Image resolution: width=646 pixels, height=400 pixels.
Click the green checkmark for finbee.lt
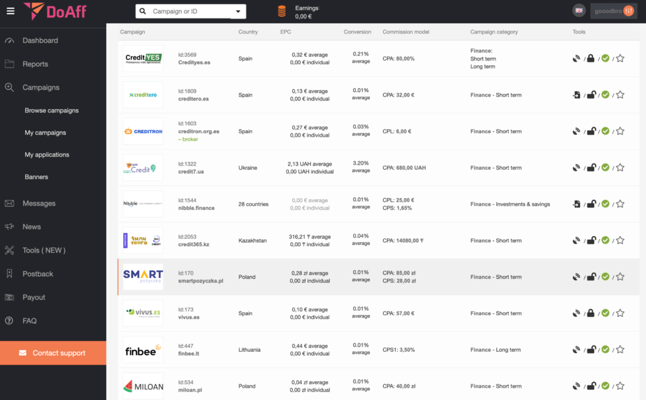(x=605, y=350)
